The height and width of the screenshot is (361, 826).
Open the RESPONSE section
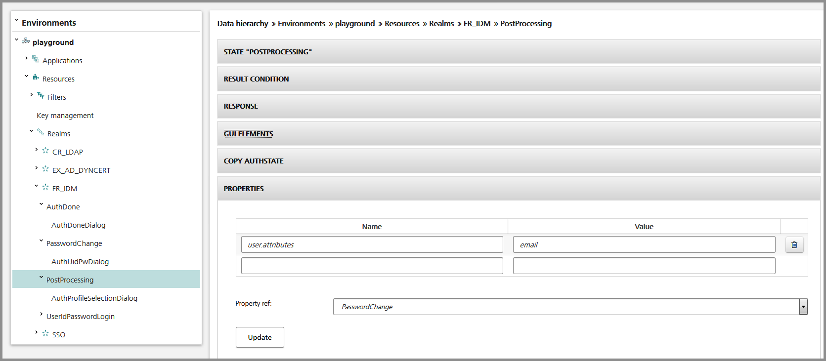pos(519,106)
